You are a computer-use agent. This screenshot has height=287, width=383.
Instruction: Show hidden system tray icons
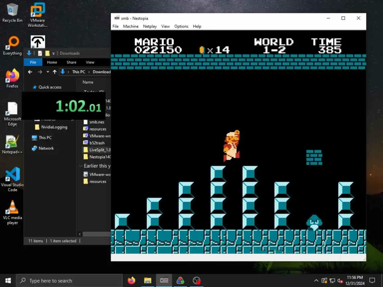[316, 280]
